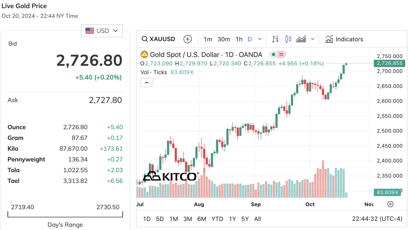Click the Kilo change +173.61
408x230 pixels.
111,148
